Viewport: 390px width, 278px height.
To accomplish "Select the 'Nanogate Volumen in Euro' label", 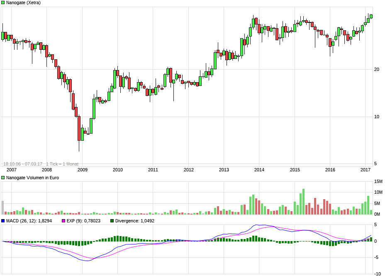I will click(x=32, y=178).
